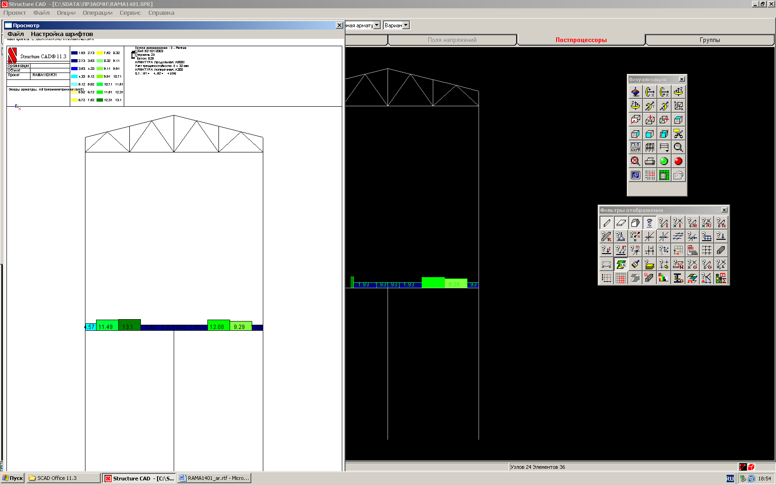Click the 3D frame structure view icon
This screenshot has height=485, width=776.
650,147
